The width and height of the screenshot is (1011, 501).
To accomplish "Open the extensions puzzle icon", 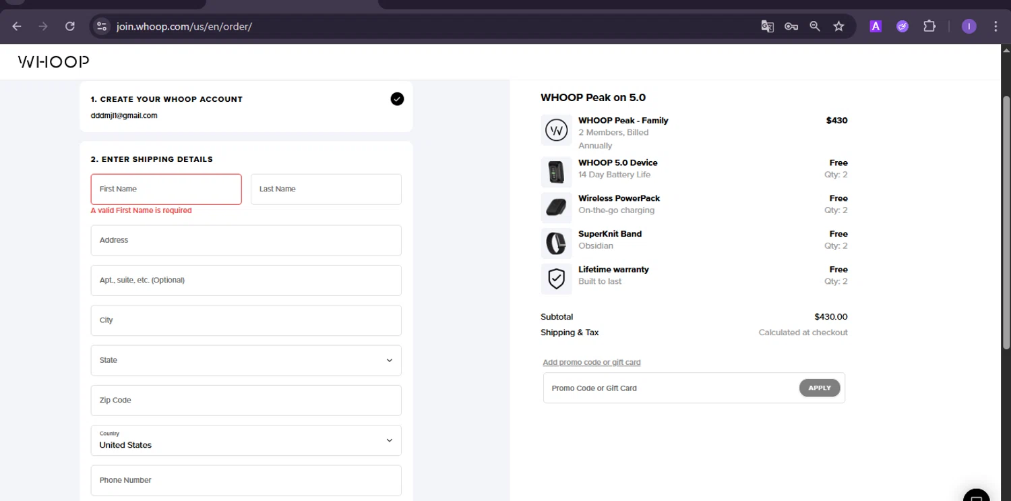I will (x=929, y=26).
